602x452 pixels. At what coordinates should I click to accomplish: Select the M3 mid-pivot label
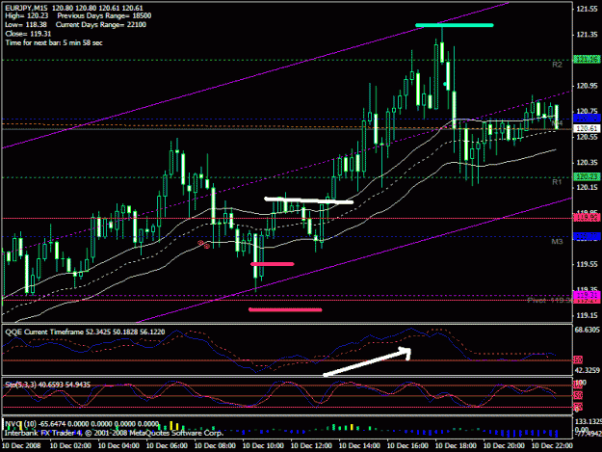tap(557, 242)
